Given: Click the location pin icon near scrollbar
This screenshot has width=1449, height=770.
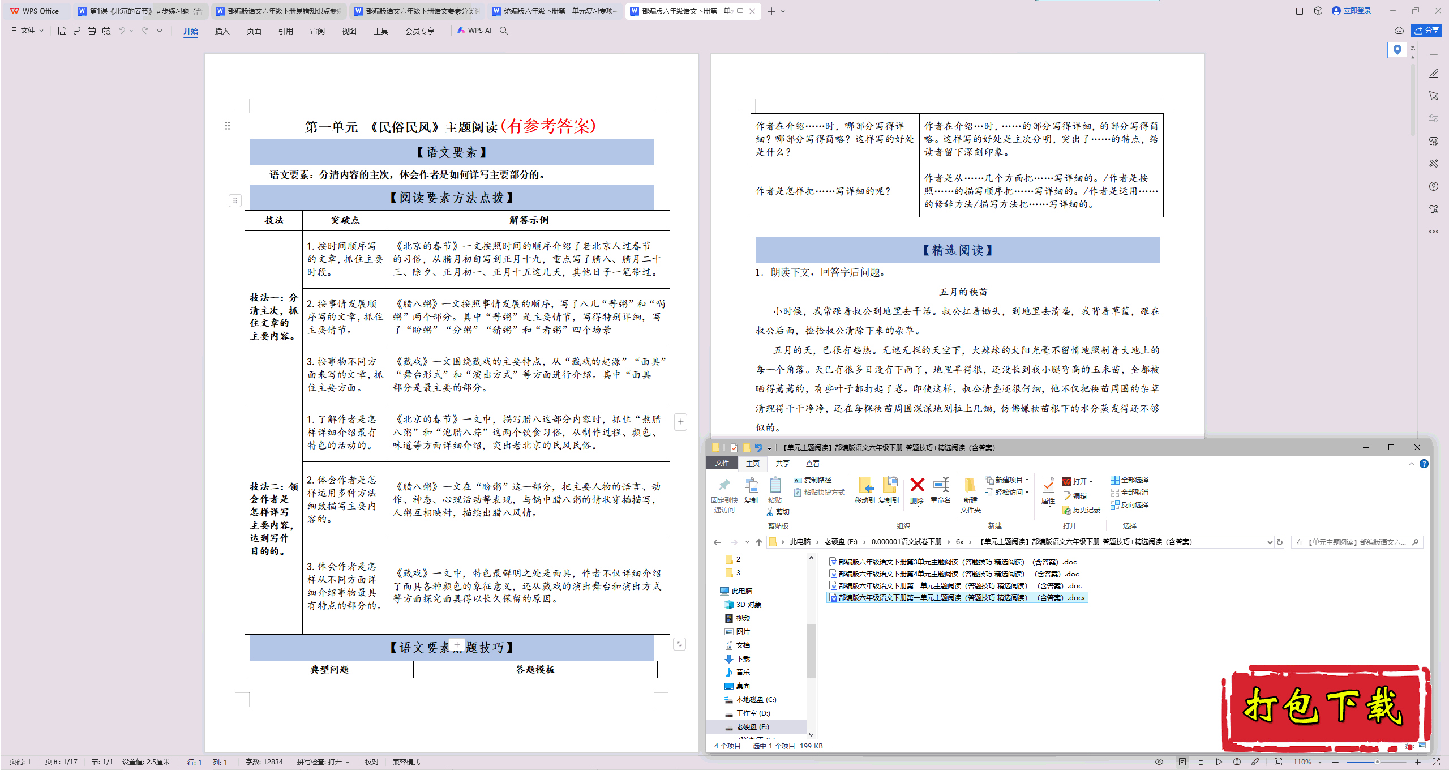Looking at the screenshot, I should (1397, 49).
